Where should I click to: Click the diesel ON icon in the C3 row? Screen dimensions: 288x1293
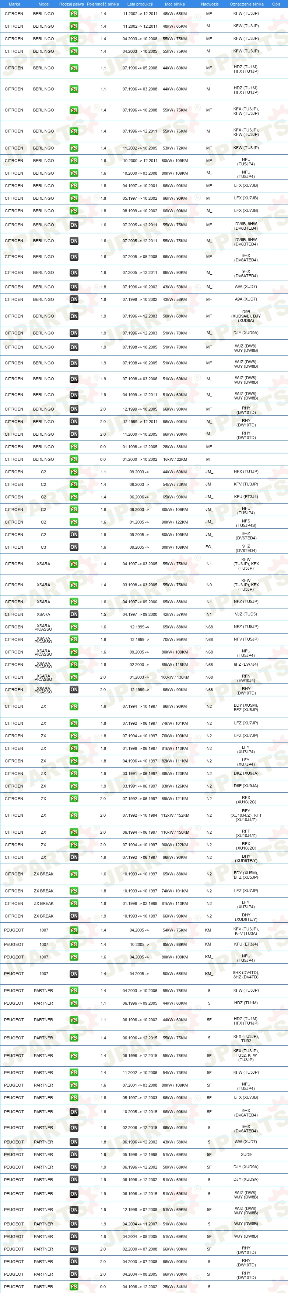click(x=74, y=547)
